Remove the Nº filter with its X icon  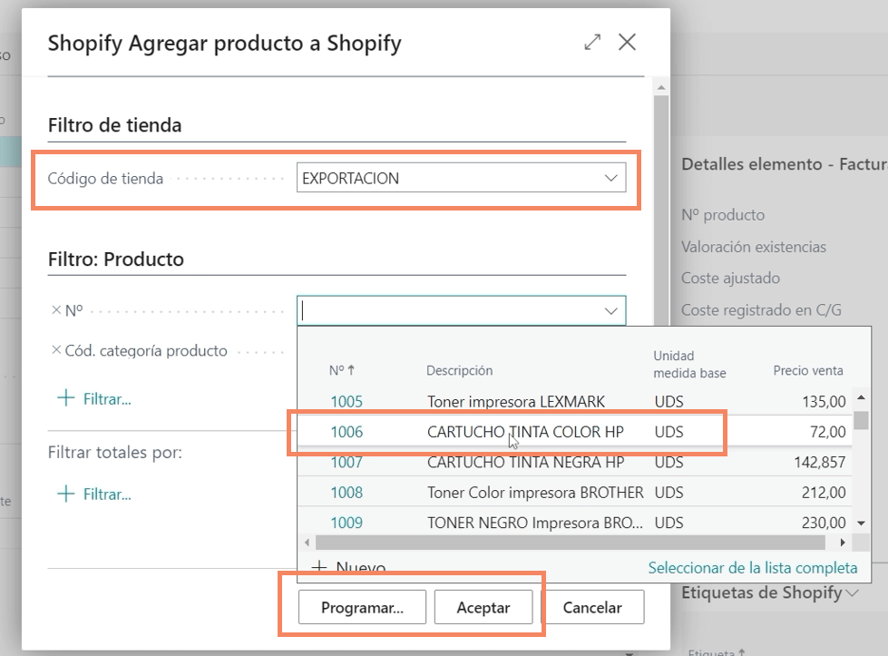pyautogui.click(x=56, y=310)
